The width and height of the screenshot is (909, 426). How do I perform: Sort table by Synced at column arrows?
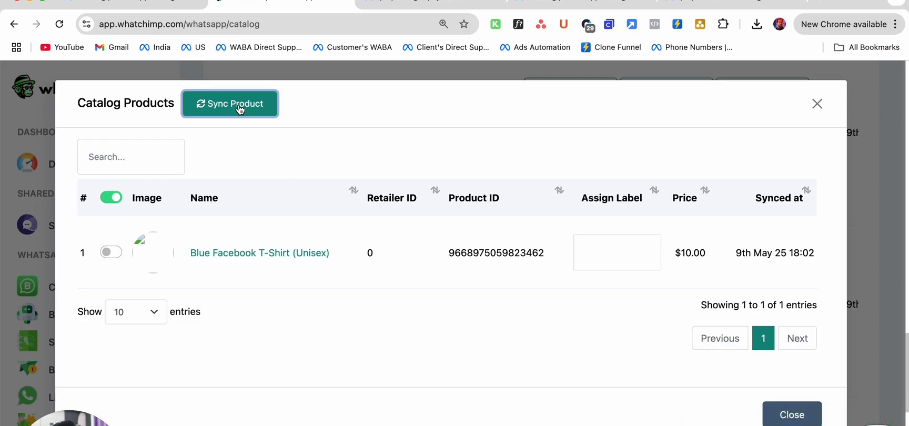[806, 190]
